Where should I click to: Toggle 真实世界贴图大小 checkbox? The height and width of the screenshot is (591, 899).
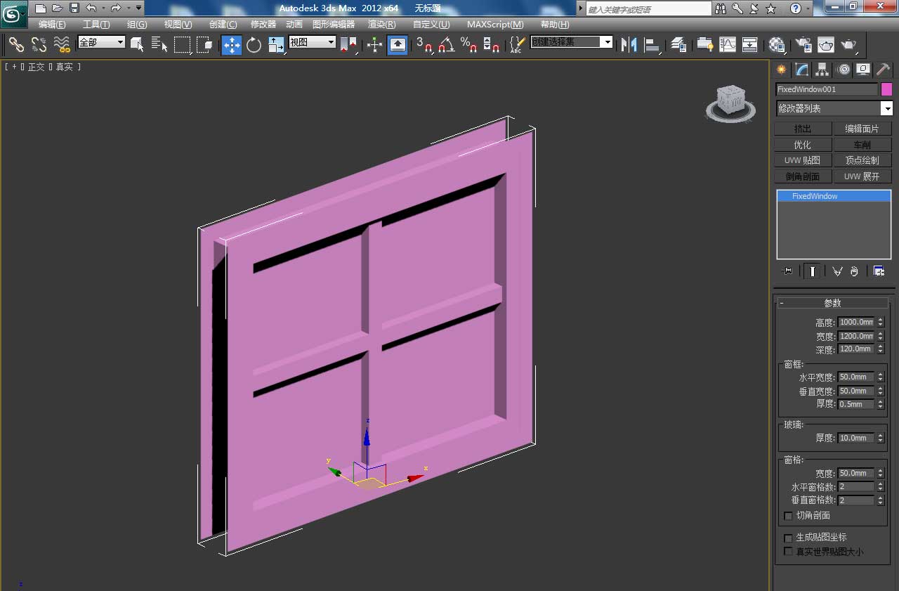coord(788,552)
